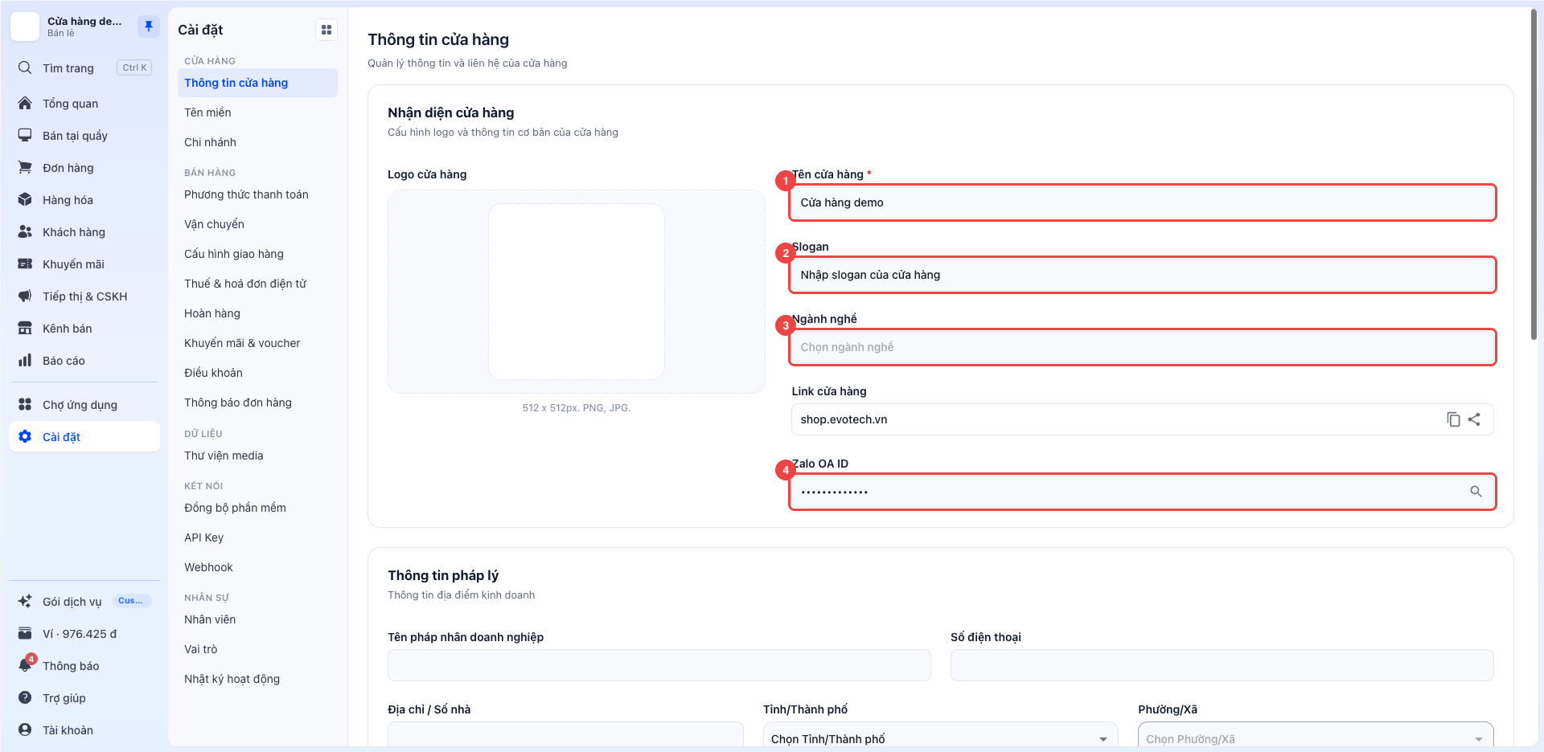Click the Gói dịch vụ link
Image resolution: width=1544 pixels, height=752 pixels.
pyautogui.click(x=84, y=601)
